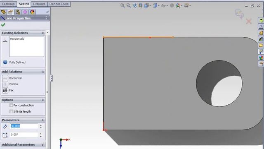Viewport: 264px width, 149px height.
Task: Enable the For construction checkbox
Action: [x=11, y=105]
